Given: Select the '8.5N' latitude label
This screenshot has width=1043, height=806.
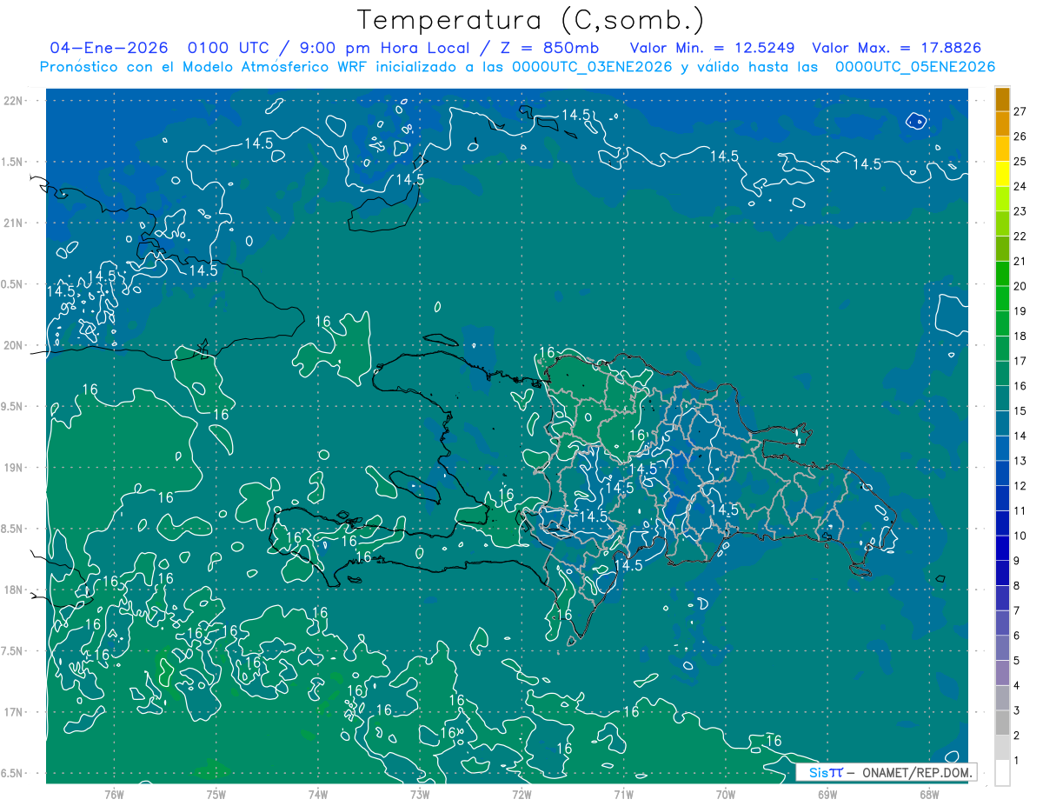Looking at the screenshot, I should [12, 529].
